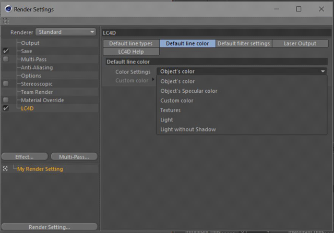The width and height of the screenshot is (334, 233).
Task: Click the dotted grip icon below title bar
Action: coord(6,21)
